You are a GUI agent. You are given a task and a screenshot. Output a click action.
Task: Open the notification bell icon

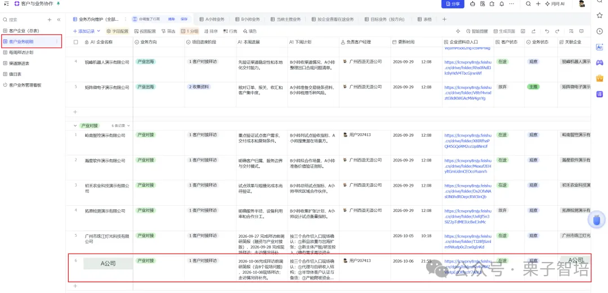[x=502, y=4]
